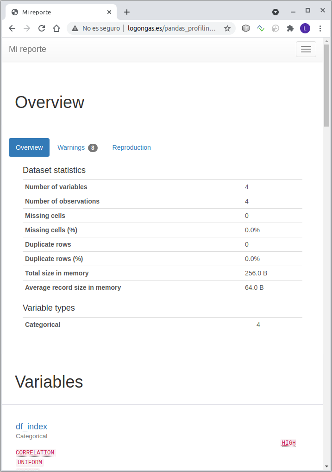Open the df_index variable link
The image size is (332, 472).
point(31,427)
